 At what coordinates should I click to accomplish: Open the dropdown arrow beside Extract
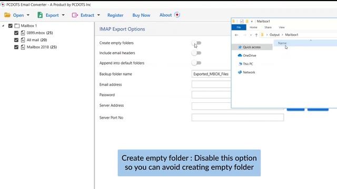[x=98, y=15]
